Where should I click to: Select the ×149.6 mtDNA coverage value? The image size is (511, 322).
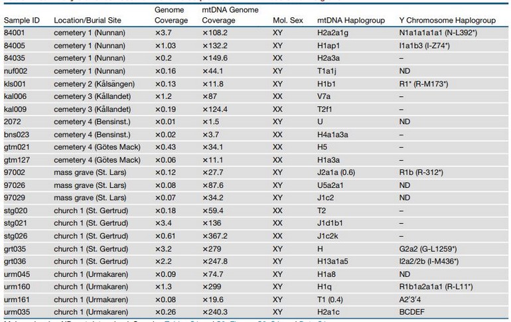click(x=215, y=58)
